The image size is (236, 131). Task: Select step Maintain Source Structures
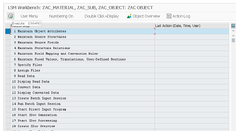pyautogui.click(x=42, y=37)
